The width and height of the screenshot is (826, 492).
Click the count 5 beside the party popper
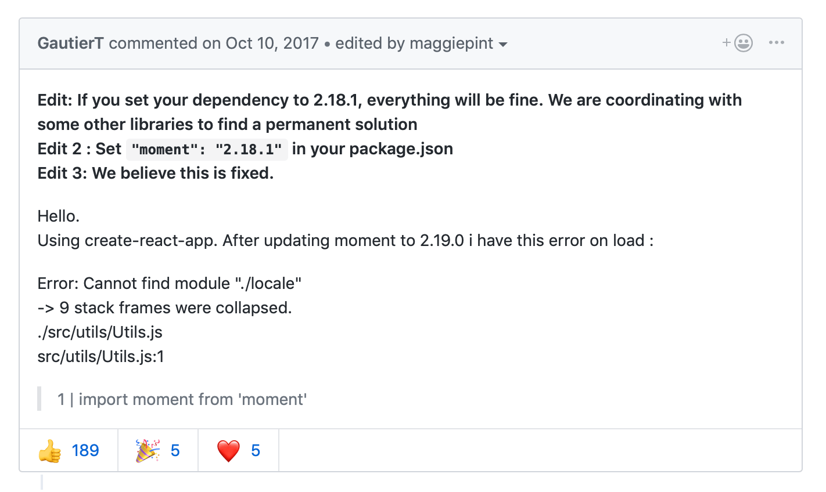pyautogui.click(x=175, y=451)
